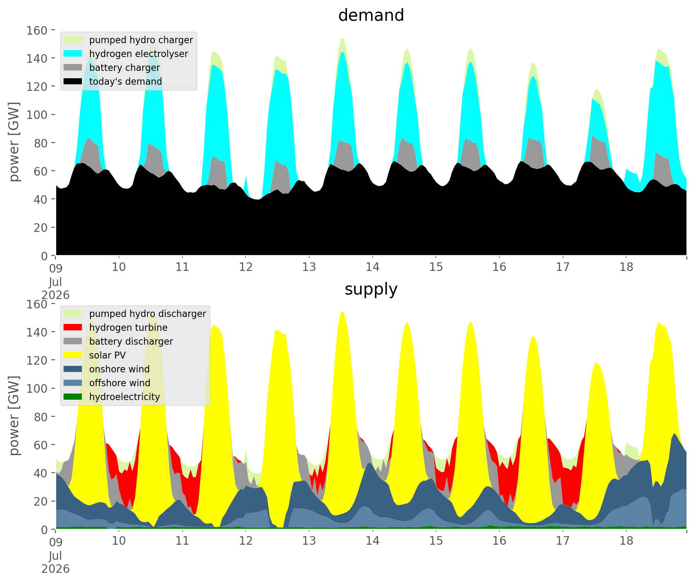The height and width of the screenshot is (583, 695).
Task: Click the "pumped hydro charger" legend label
Action: coord(141,40)
